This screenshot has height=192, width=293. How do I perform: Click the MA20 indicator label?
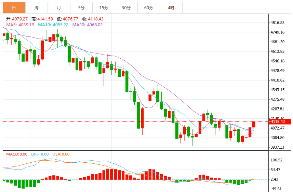point(88,25)
